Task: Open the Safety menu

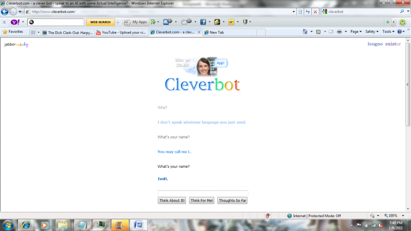Action: 372,32
